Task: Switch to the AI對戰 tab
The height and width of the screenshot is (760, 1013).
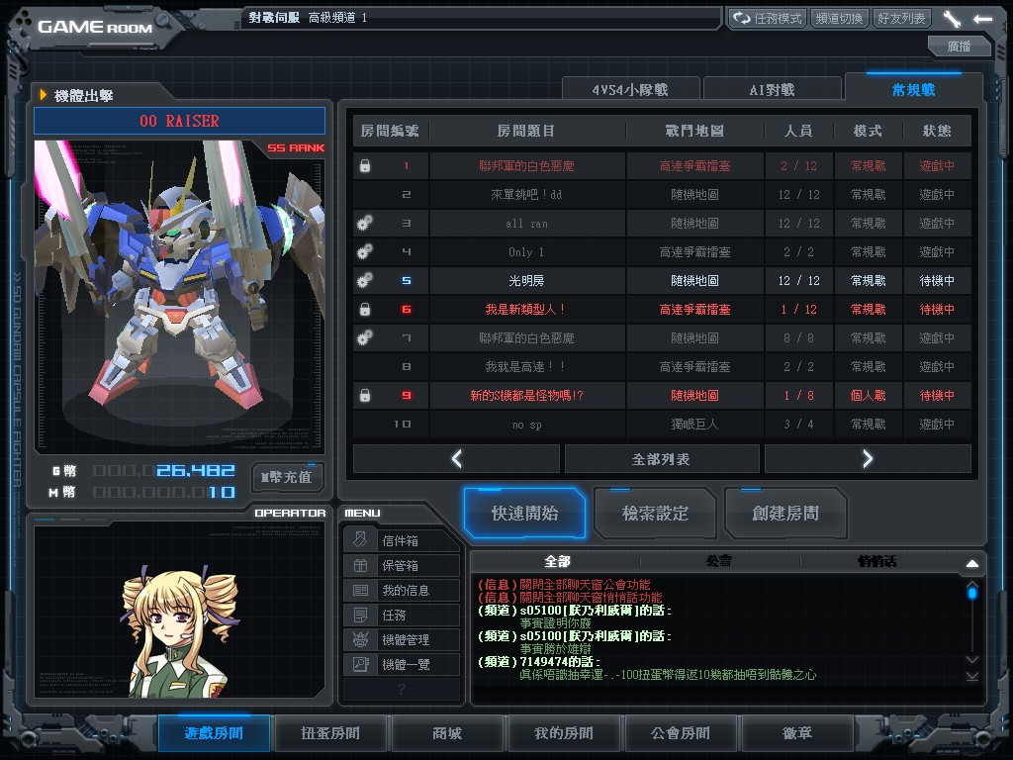Action: [x=772, y=90]
